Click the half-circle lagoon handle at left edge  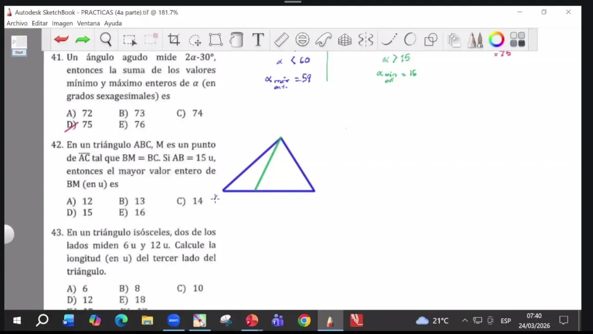point(9,234)
